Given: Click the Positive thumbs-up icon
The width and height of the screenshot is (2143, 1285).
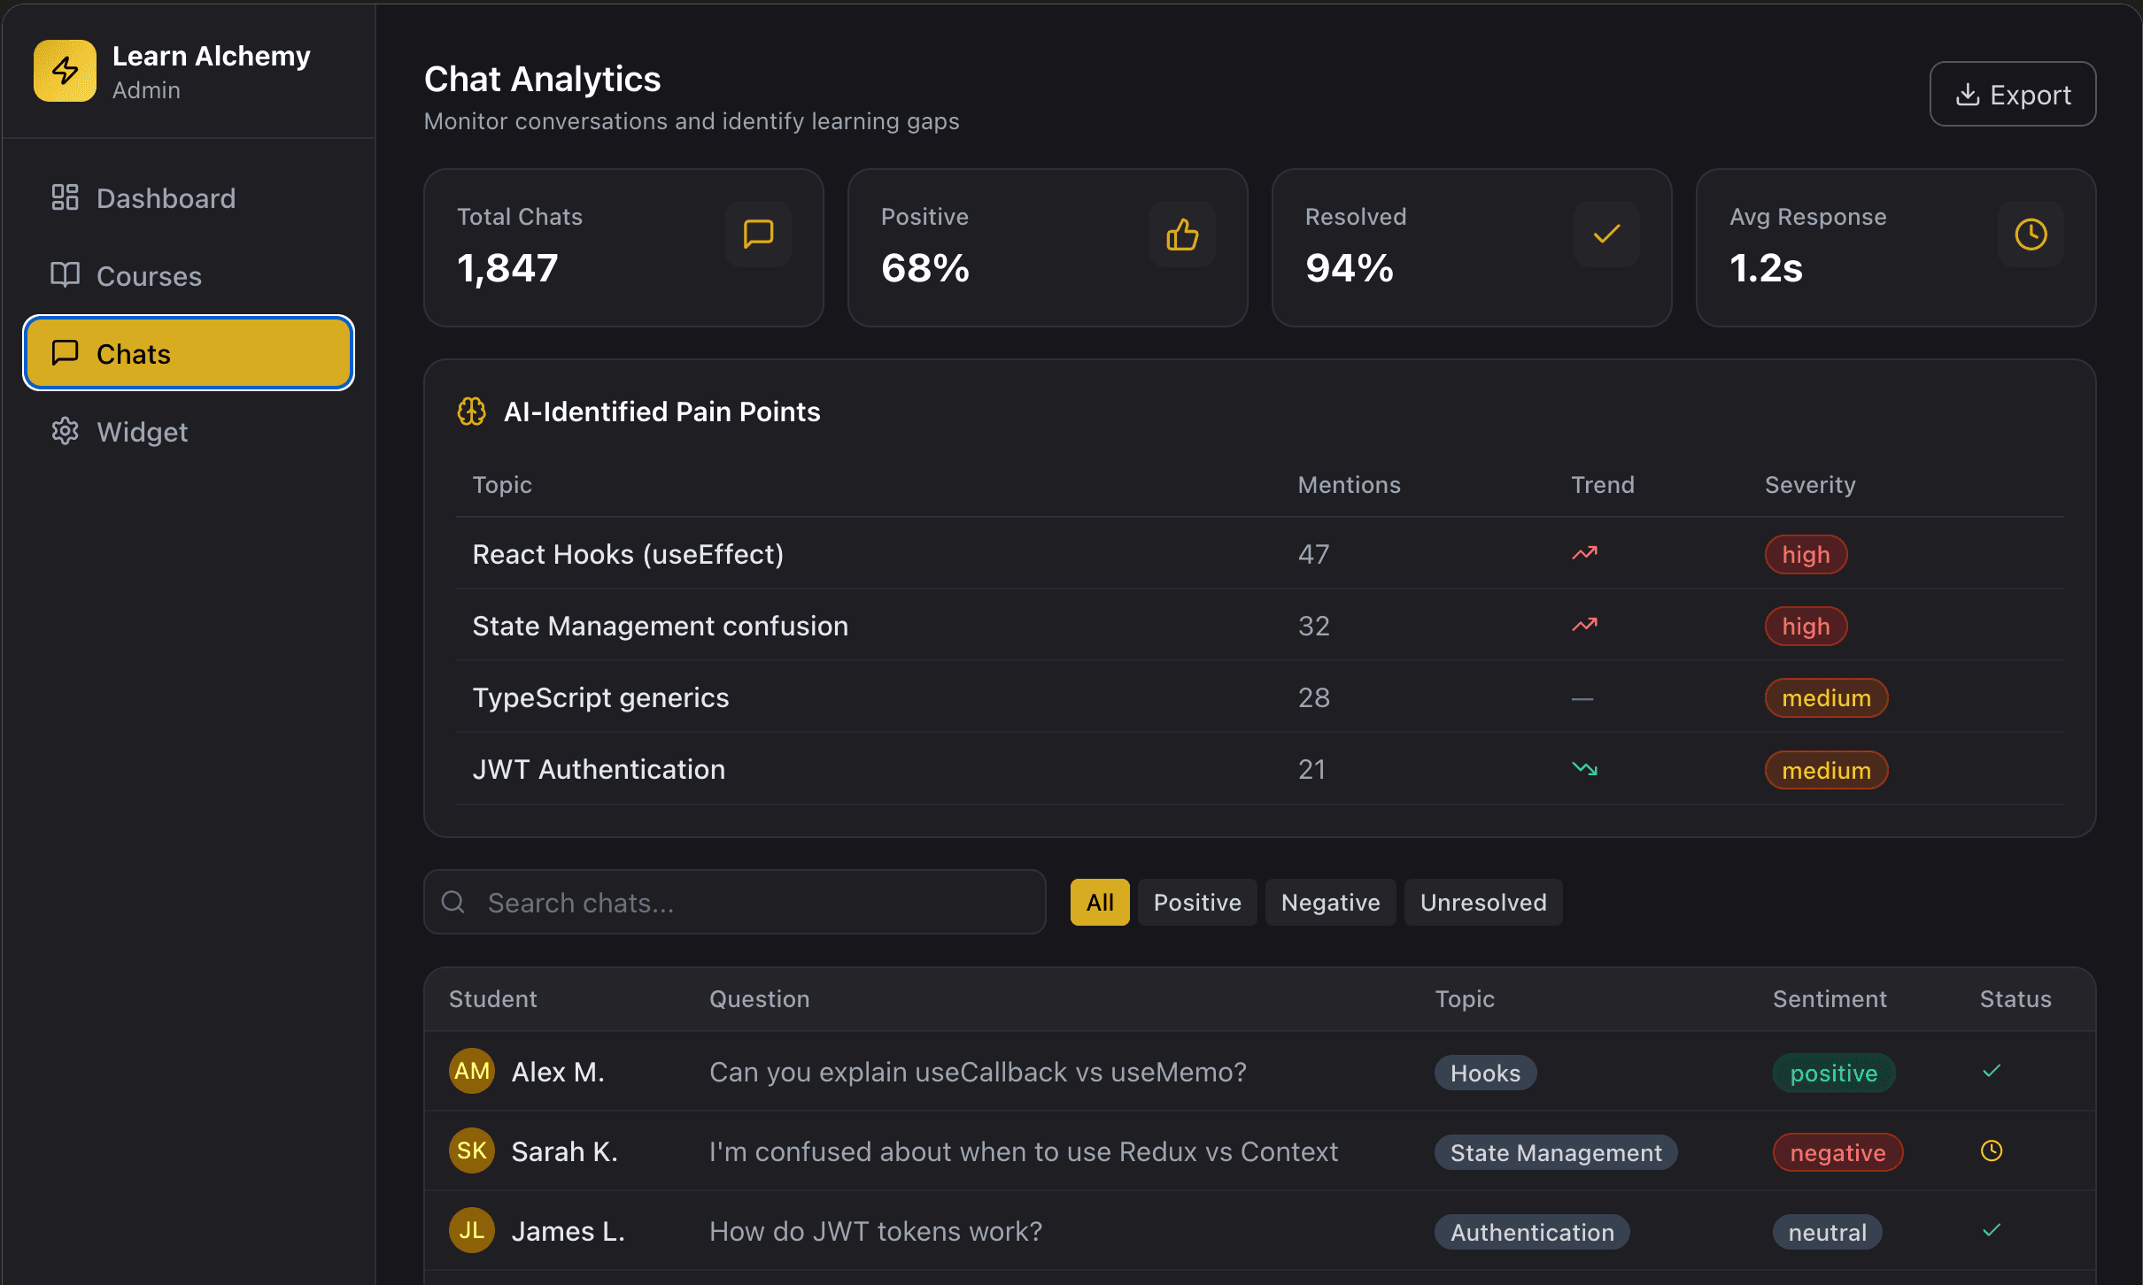Looking at the screenshot, I should point(1182,235).
